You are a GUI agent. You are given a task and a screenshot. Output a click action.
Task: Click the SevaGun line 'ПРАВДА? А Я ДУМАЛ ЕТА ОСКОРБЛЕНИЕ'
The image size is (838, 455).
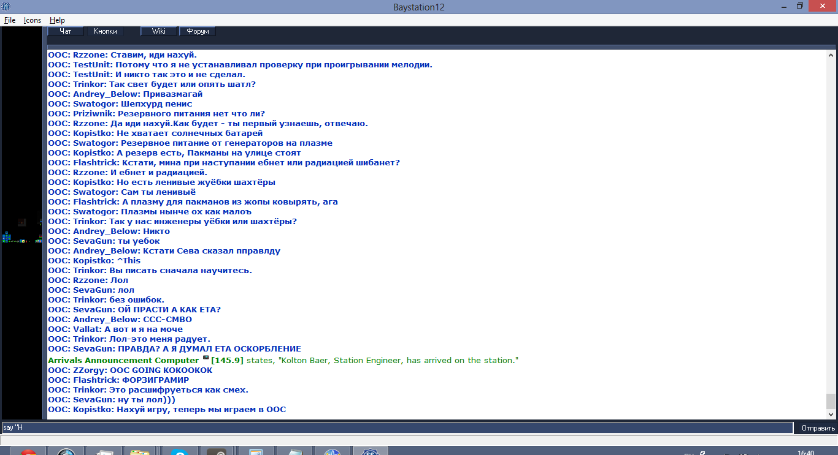click(174, 349)
